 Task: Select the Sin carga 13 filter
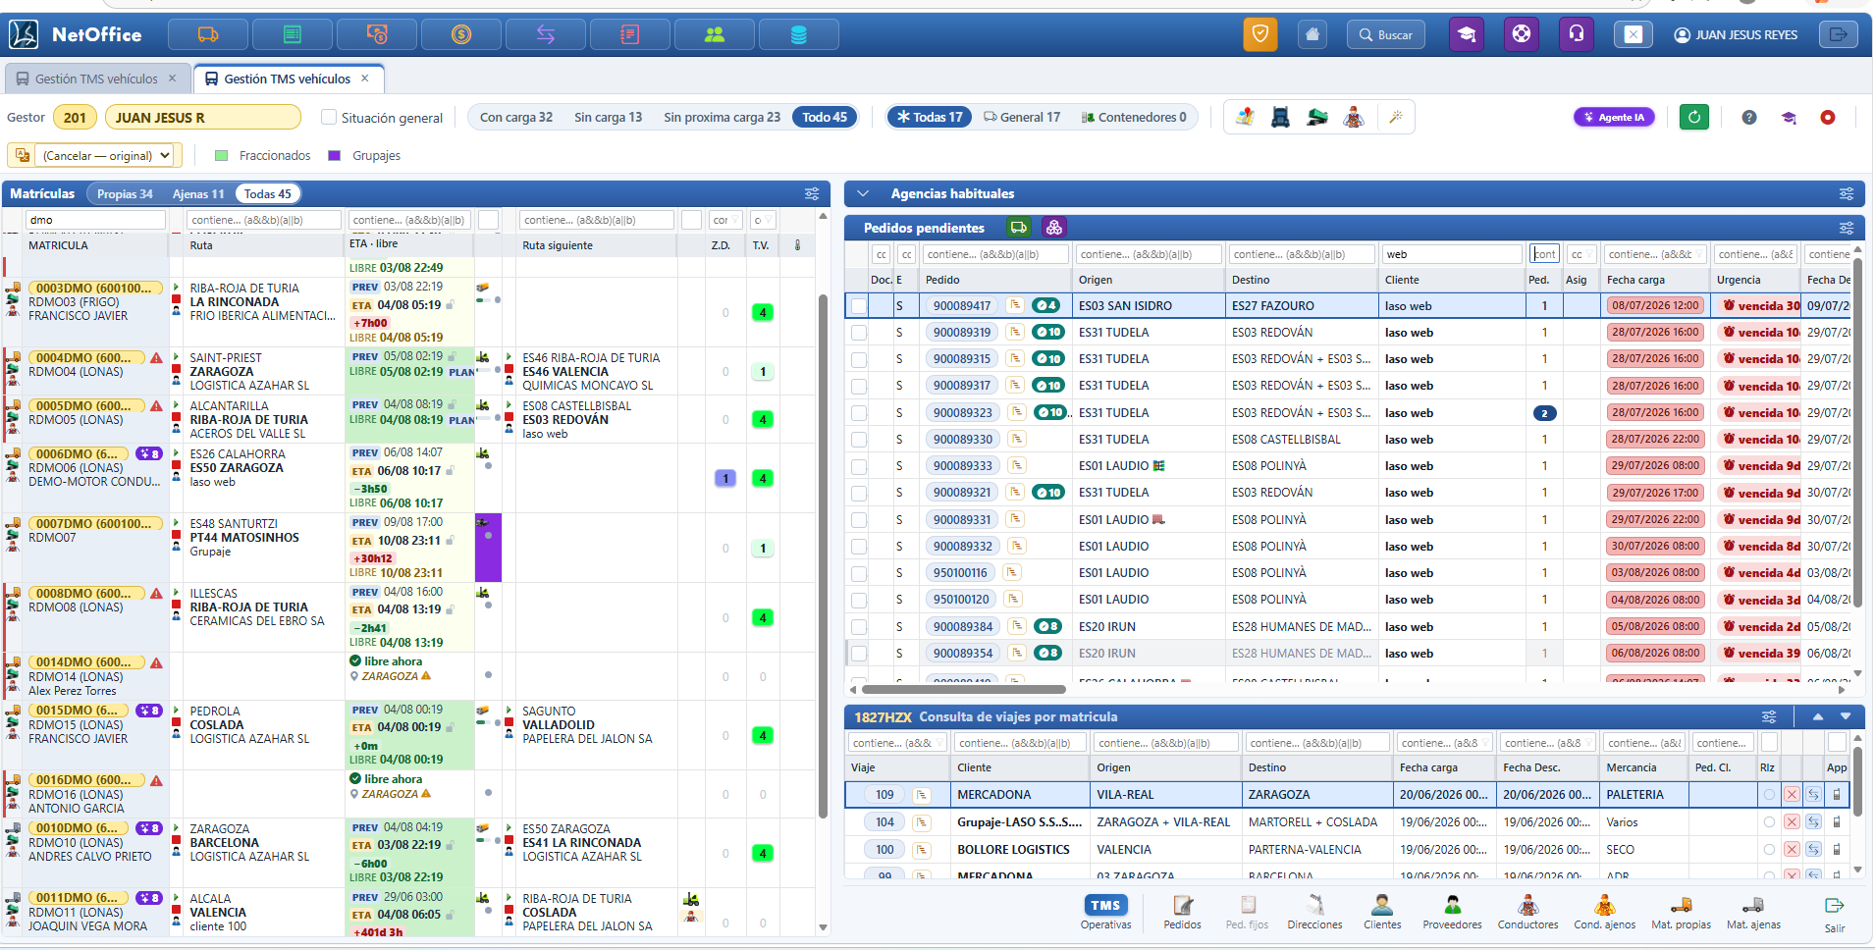[608, 117]
